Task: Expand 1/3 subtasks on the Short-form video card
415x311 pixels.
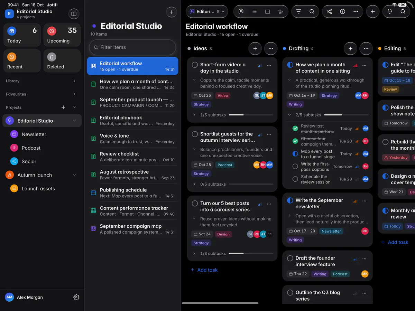Action: pos(194,115)
